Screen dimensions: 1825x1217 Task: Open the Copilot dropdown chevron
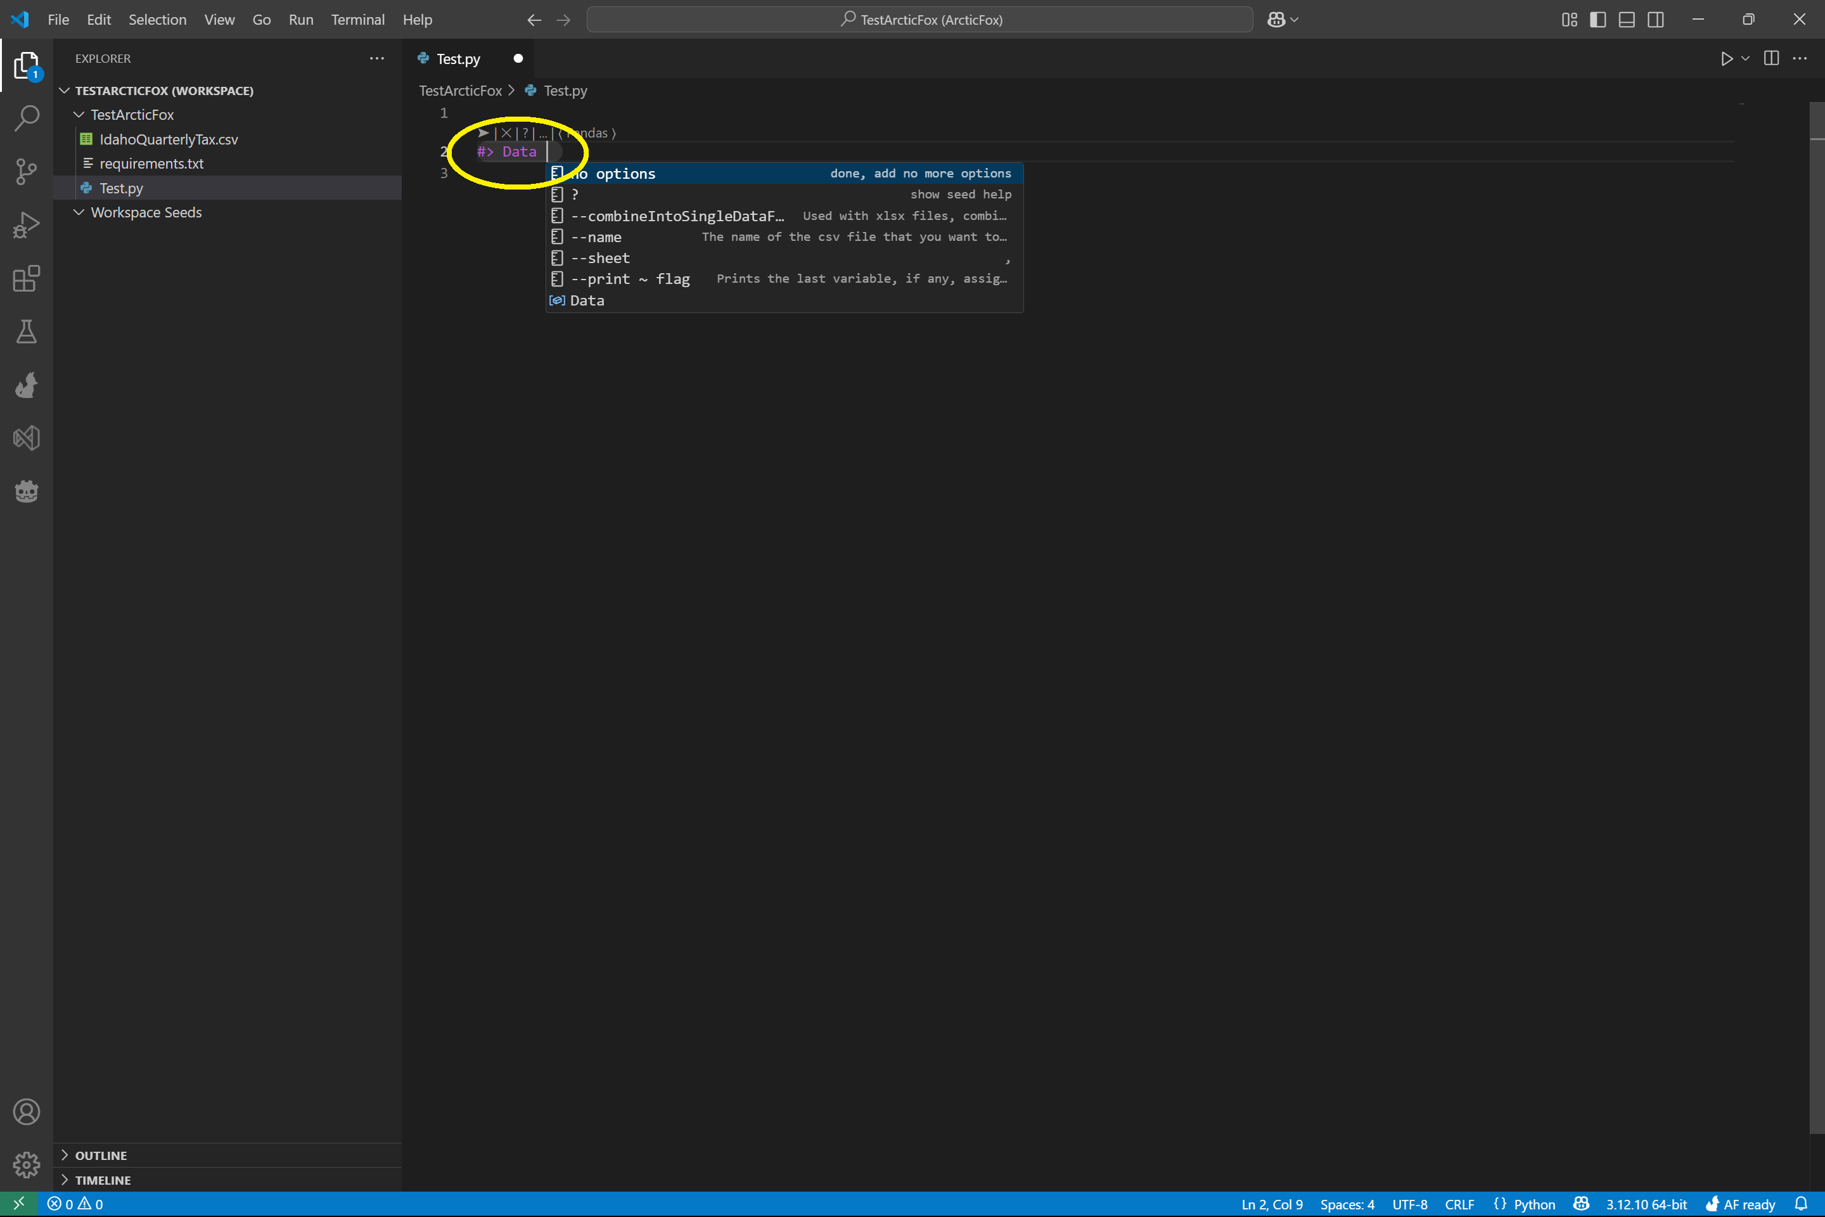tap(1294, 20)
